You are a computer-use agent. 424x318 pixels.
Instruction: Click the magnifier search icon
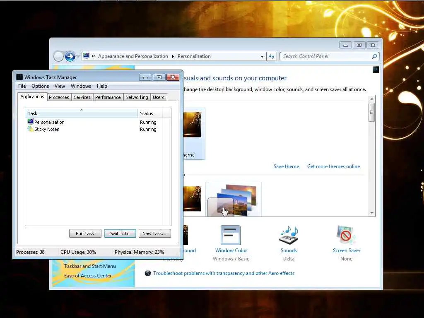click(x=374, y=56)
